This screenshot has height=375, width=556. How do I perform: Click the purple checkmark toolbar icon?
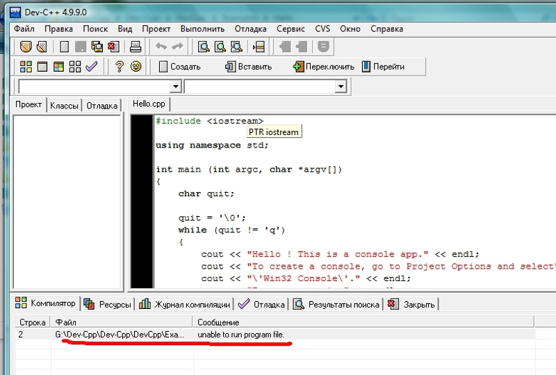point(92,67)
